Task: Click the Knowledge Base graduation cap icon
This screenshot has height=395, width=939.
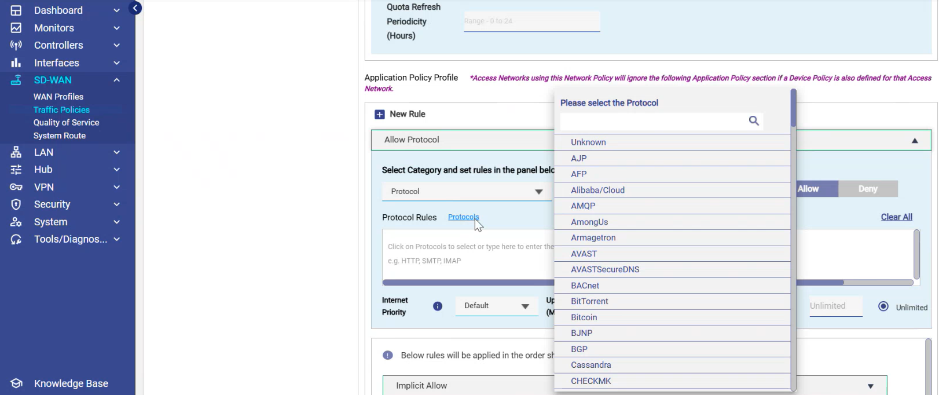Action: [16, 383]
